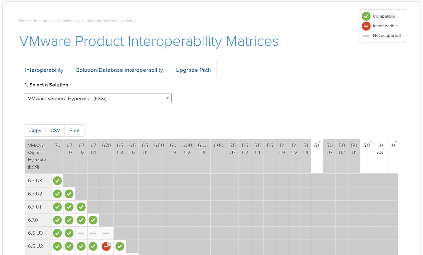Click the 6.7 U1 row checkmark under 6.7 U2
The height and width of the screenshot is (255, 423).
coord(81,207)
